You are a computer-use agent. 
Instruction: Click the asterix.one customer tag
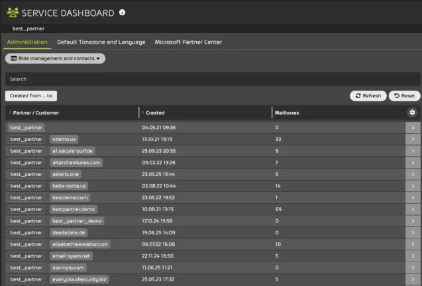66,174
